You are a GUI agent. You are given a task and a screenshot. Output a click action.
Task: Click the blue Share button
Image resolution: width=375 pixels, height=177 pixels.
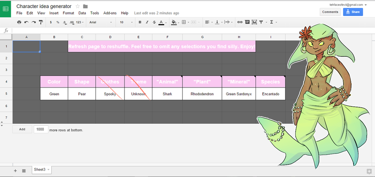[x=353, y=12]
